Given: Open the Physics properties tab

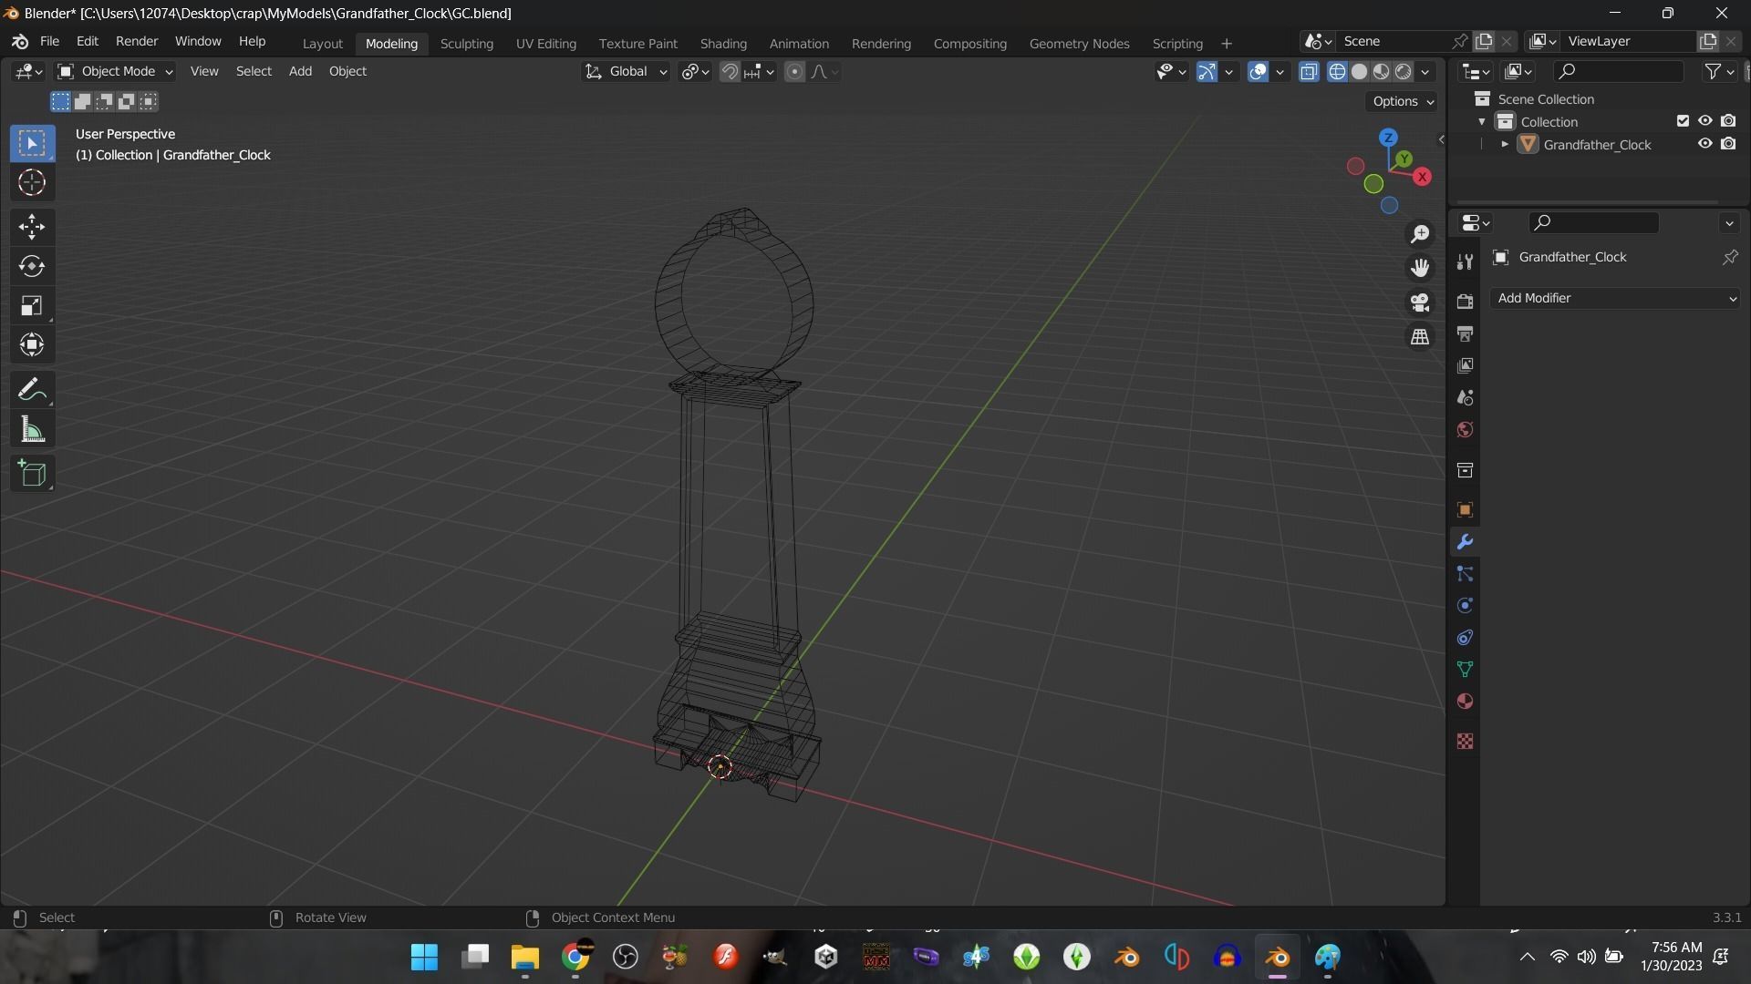Looking at the screenshot, I should (x=1465, y=605).
